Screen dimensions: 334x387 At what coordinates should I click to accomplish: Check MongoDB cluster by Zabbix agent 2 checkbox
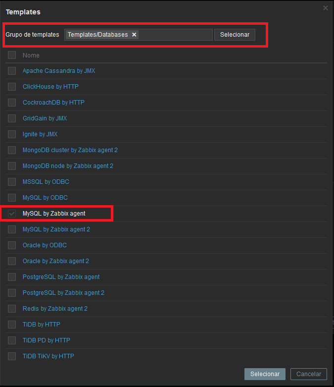(x=12, y=150)
